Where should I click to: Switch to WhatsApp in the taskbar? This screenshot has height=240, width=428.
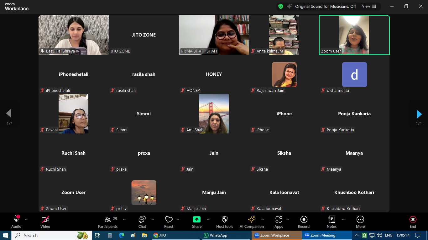click(x=215, y=235)
